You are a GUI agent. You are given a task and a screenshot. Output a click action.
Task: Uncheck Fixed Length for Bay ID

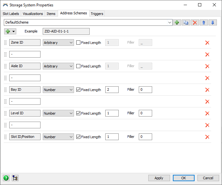[78, 90]
